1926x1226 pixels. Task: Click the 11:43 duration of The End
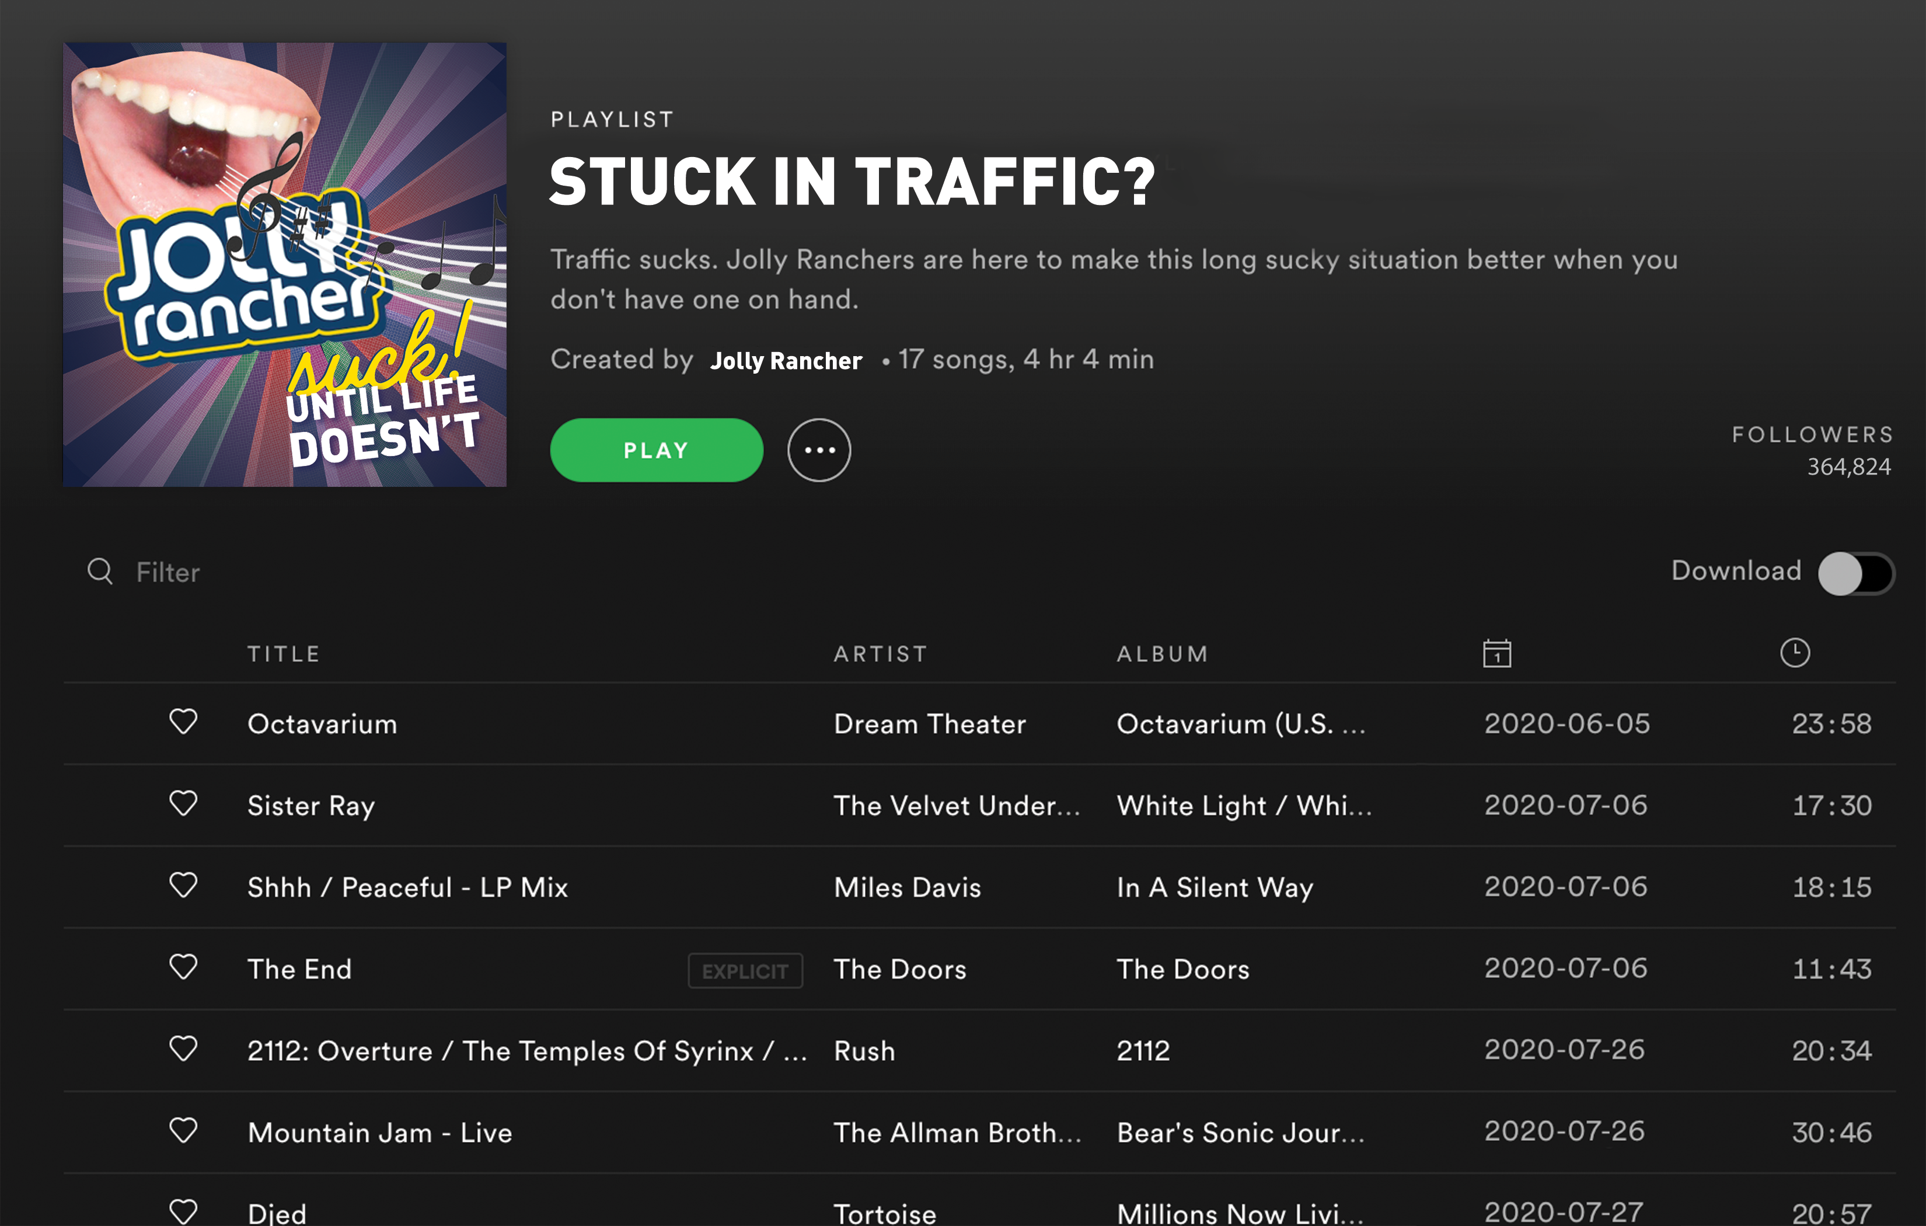[x=1831, y=969]
